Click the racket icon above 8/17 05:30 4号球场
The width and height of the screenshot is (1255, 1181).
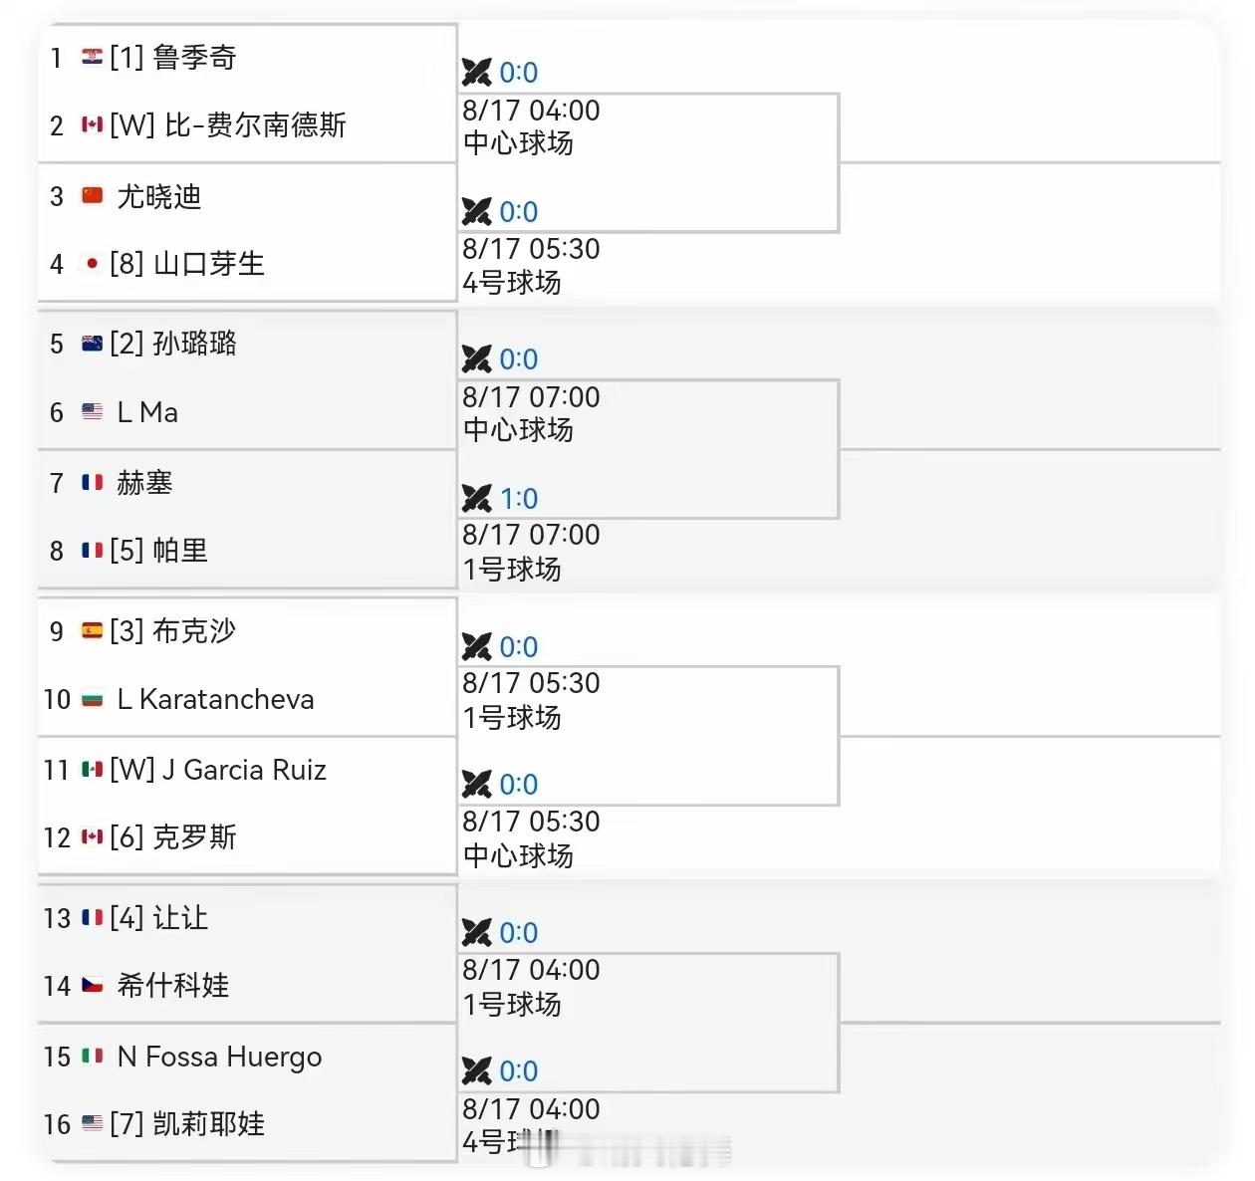click(477, 211)
